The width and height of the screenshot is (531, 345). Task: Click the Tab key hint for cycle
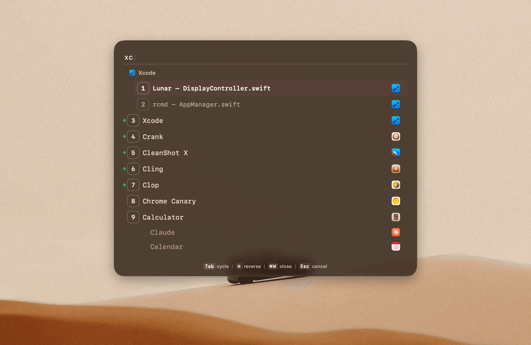click(209, 266)
